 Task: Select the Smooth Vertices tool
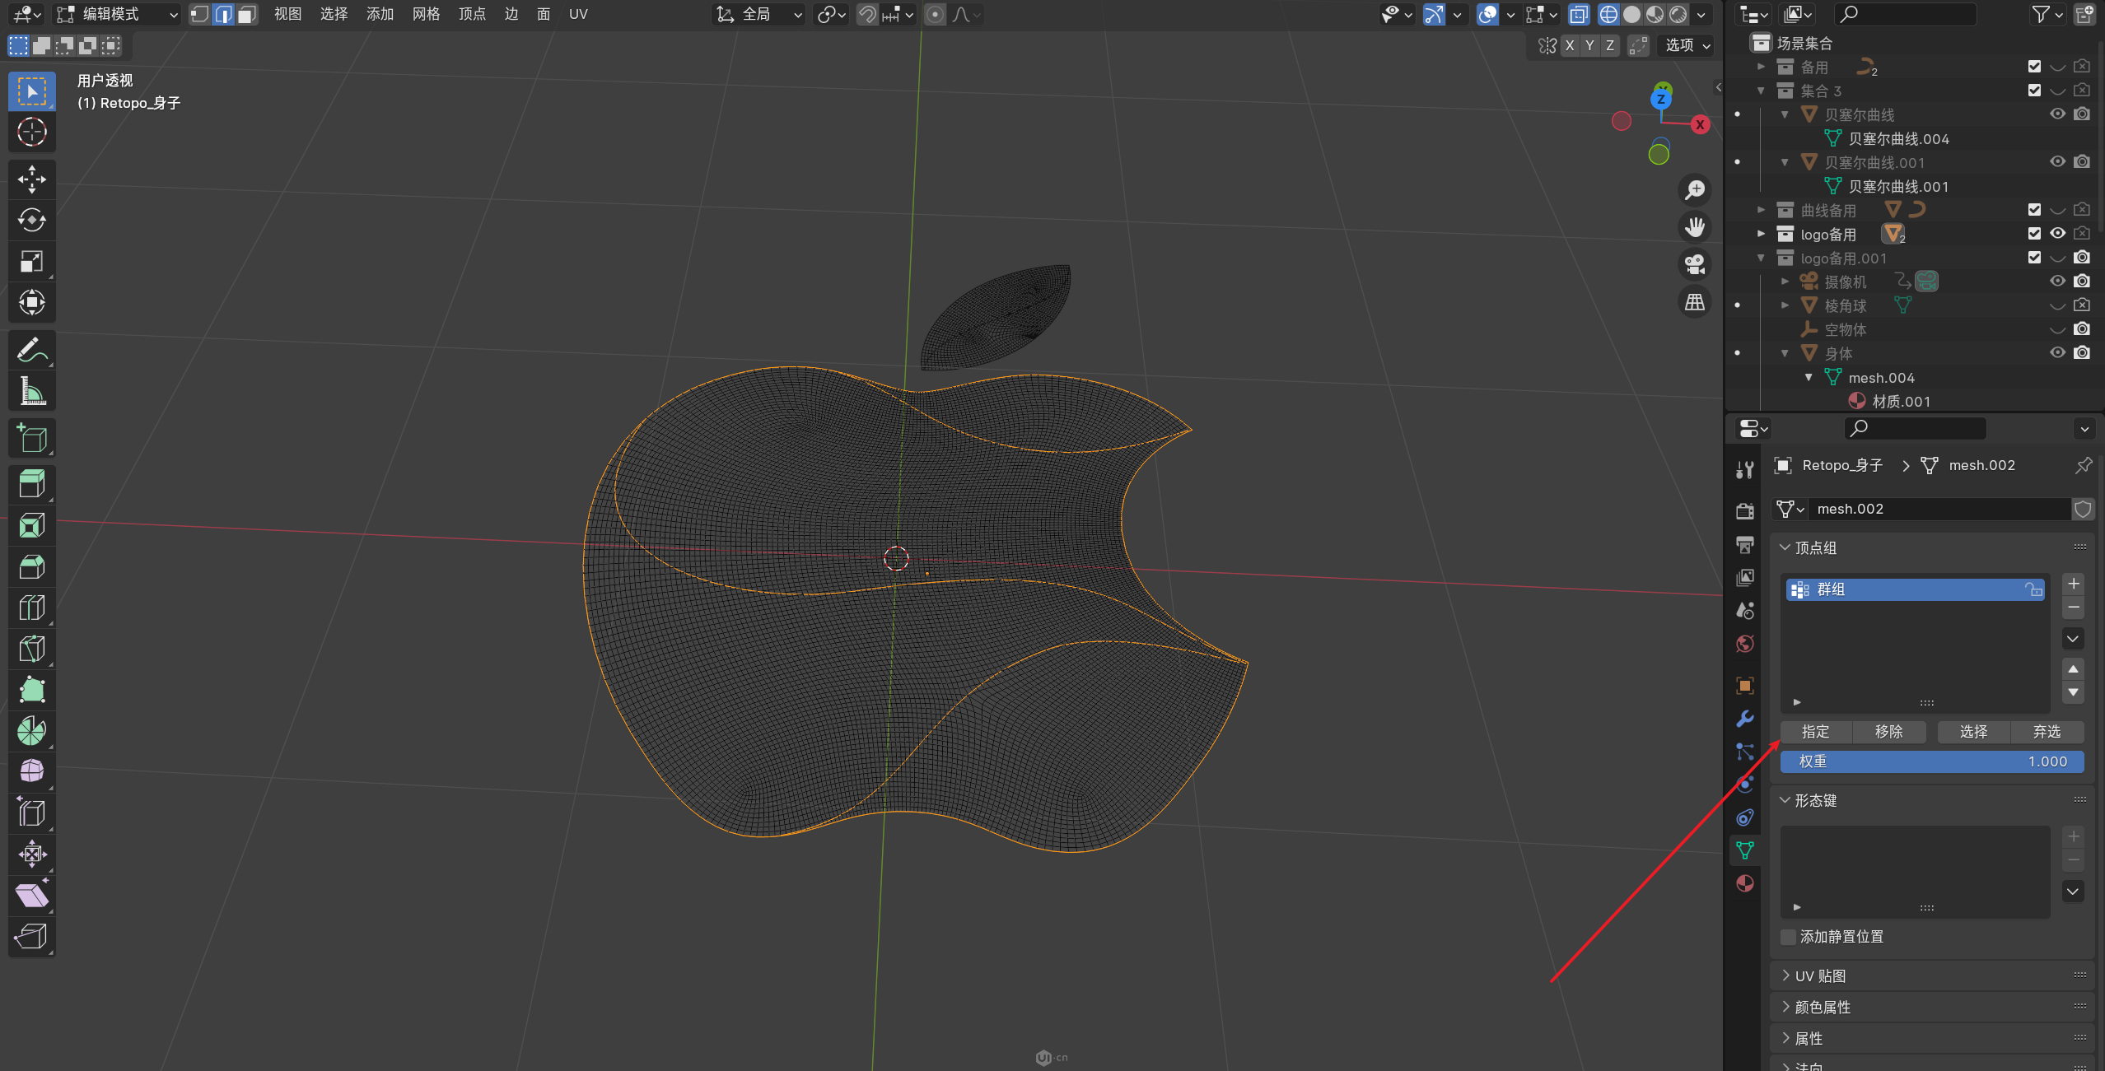click(x=32, y=772)
